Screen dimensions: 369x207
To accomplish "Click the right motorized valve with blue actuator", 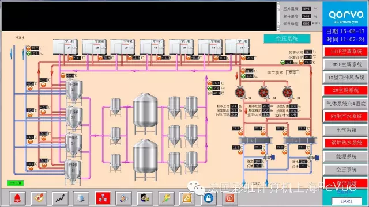I will (x=314, y=157).
